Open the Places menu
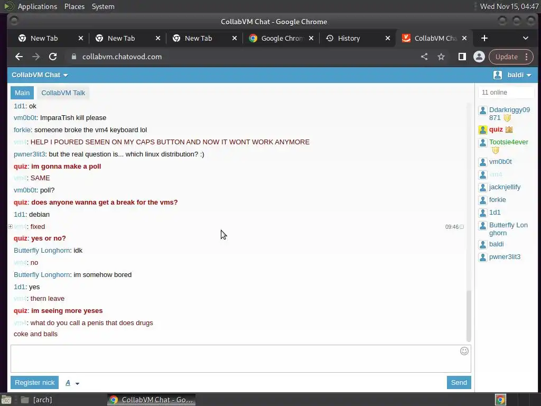Image resolution: width=541 pixels, height=406 pixels. [x=74, y=6]
